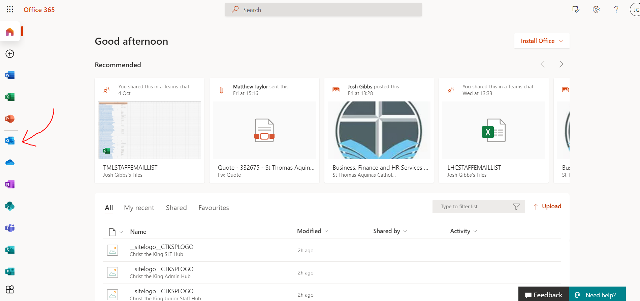Select the All tab
Viewport: 640px width, 301px height.
tap(109, 208)
